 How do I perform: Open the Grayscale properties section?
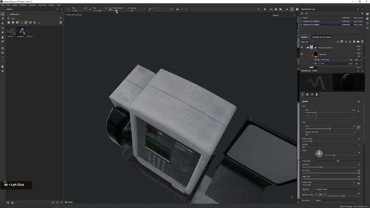coord(317,94)
